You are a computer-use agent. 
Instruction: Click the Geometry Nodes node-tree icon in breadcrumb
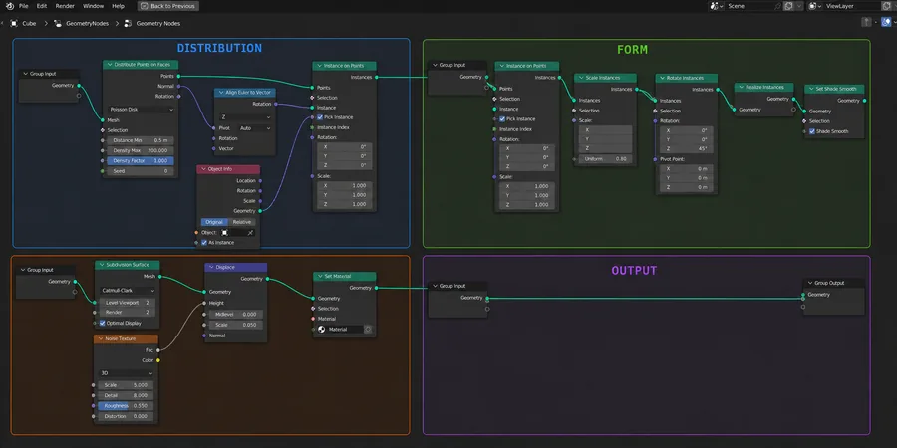point(128,24)
